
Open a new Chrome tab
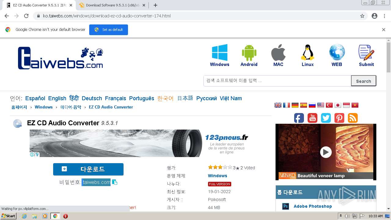click(155, 5)
